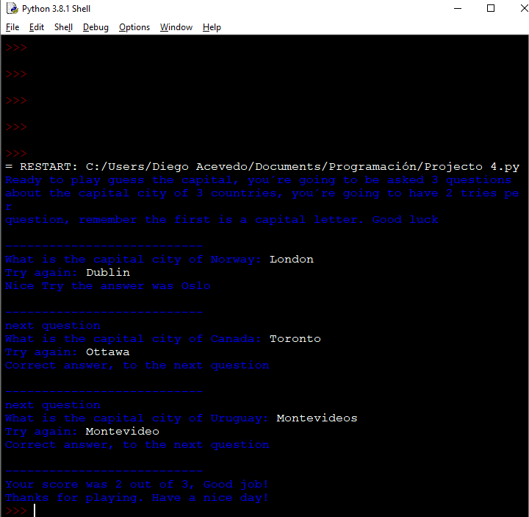Click the typed answer London
The image size is (529, 517).
coord(291,260)
